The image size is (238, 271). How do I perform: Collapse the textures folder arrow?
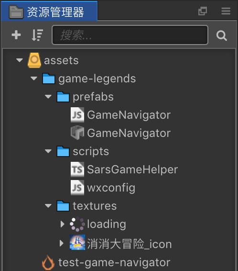48,206
